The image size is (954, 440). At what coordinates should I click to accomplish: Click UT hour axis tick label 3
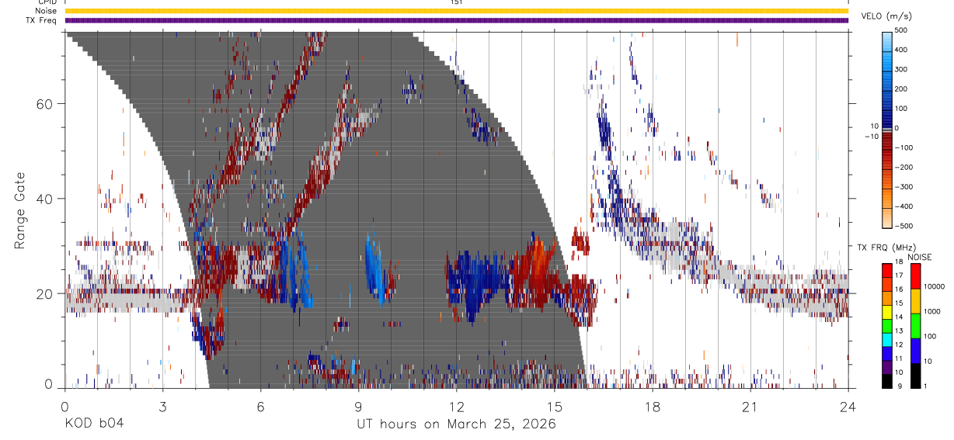tap(162, 407)
